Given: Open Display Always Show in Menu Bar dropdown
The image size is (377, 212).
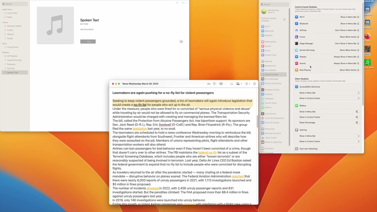Looking at the screenshot, I should click(346, 57).
